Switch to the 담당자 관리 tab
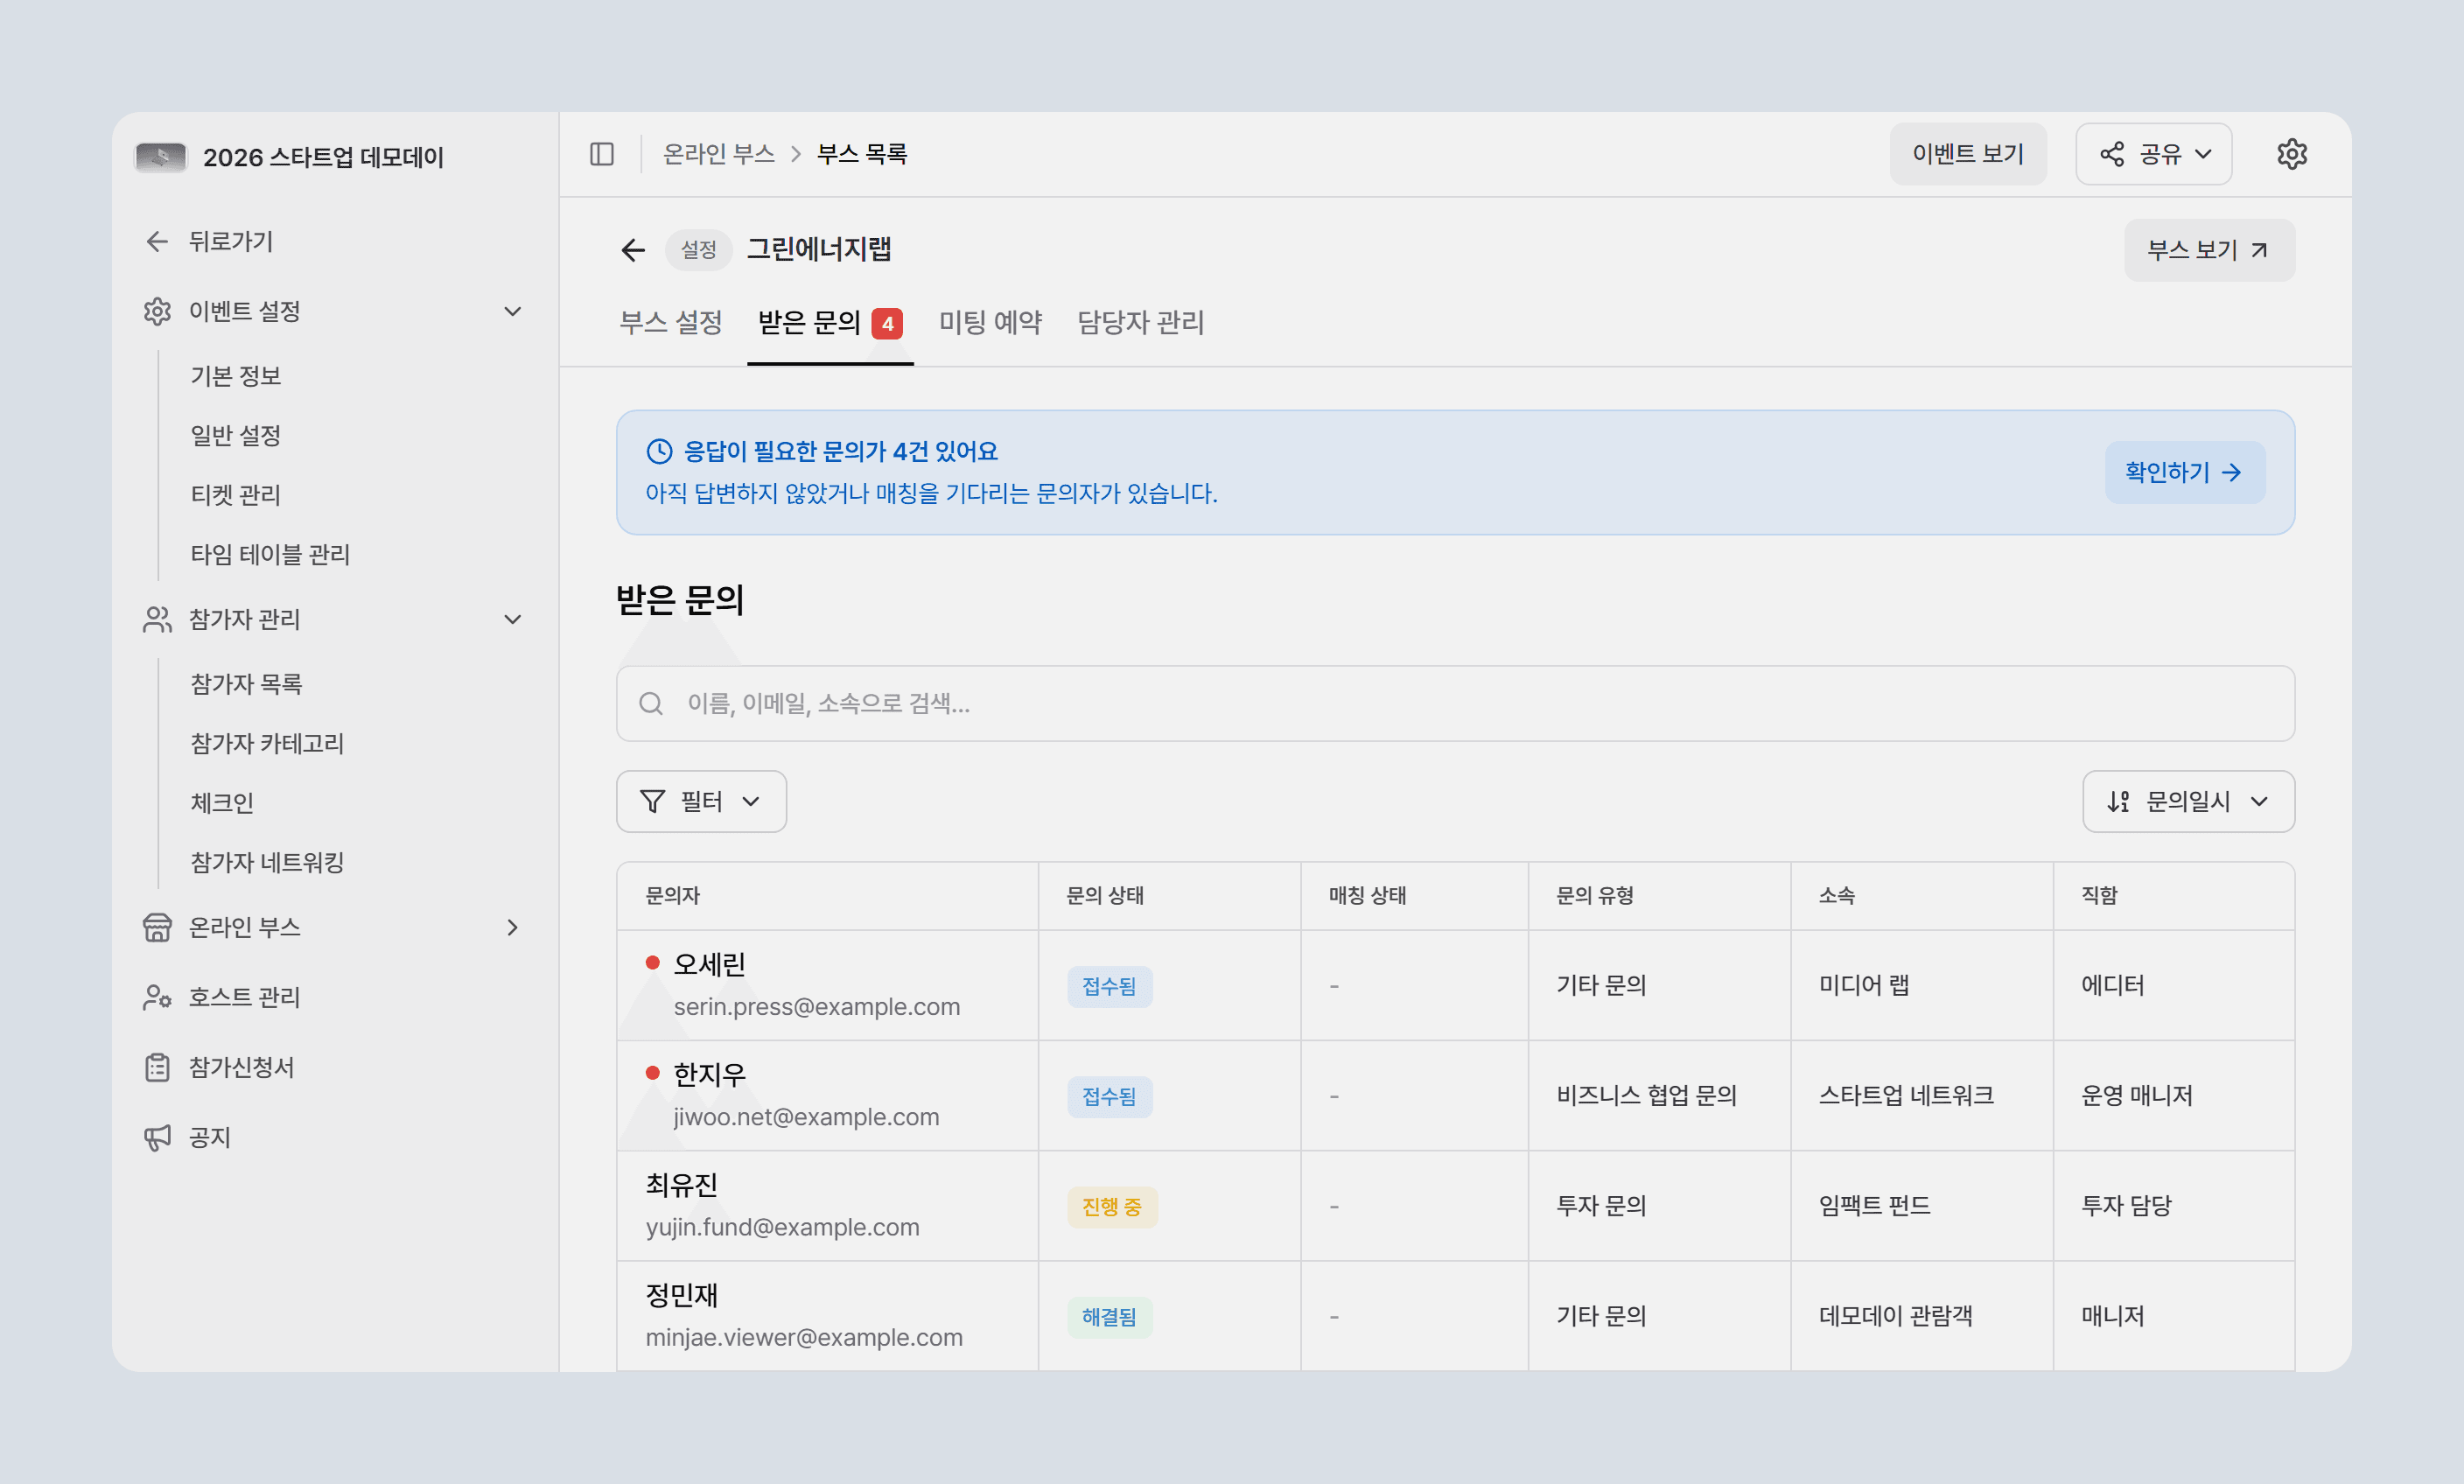This screenshot has width=2464, height=1484. pyautogui.click(x=1140, y=322)
